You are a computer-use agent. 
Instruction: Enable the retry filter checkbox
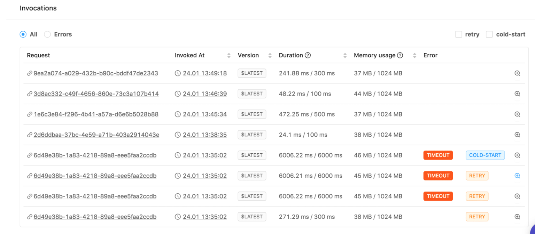pyautogui.click(x=458, y=34)
